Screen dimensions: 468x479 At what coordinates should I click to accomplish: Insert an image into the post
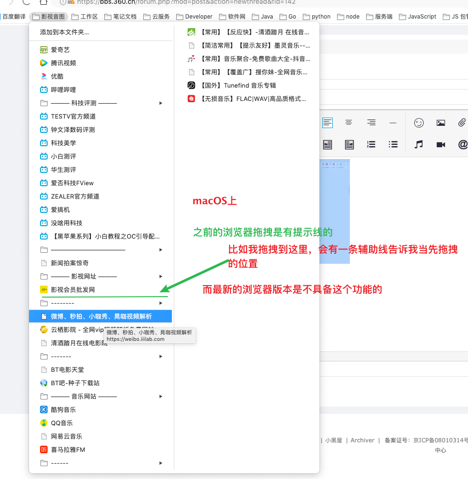click(441, 123)
